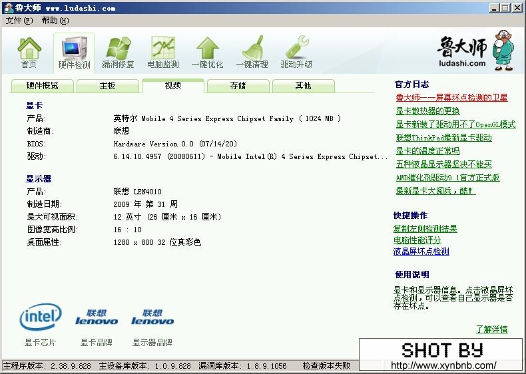Switch to the 硬件概览 tab

coord(42,86)
